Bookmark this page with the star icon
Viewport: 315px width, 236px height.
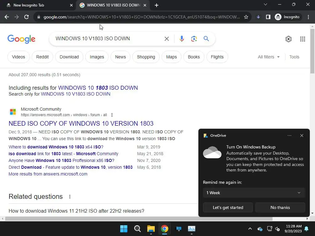tap(246, 17)
